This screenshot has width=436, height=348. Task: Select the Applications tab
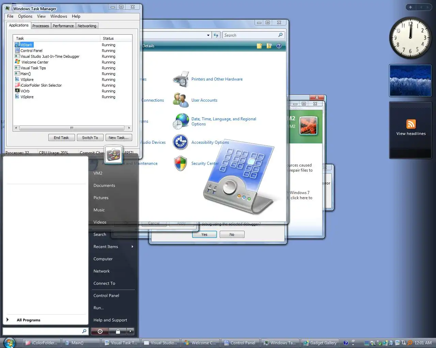19,25
